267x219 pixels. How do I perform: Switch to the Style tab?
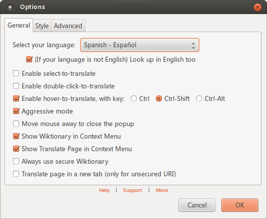point(42,26)
